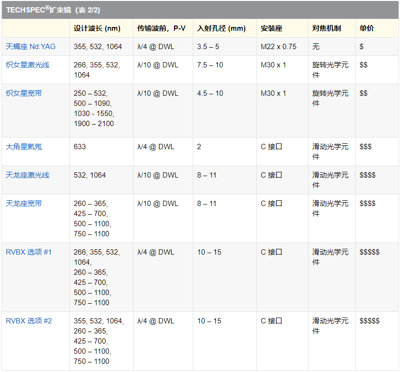Click the $$$ price cell
Viewport: 400px width, 372px height.
pyautogui.click(x=365, y=146)
